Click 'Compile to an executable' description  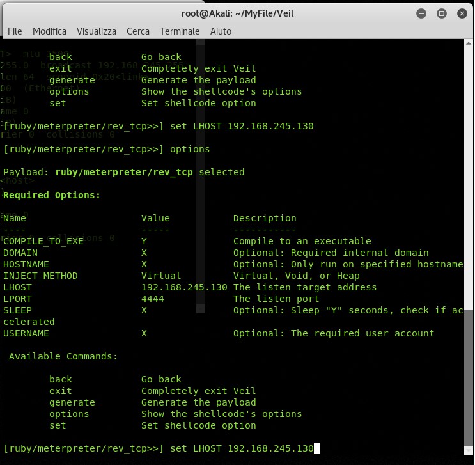click(302, 241)
